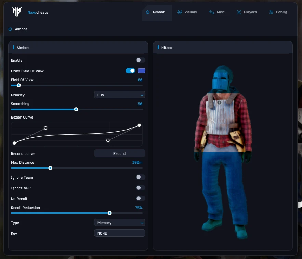This screenshot has height=259, width=302.
Task: Go to the Players tab
Action: pyautogui.click(x=247, y=12)
